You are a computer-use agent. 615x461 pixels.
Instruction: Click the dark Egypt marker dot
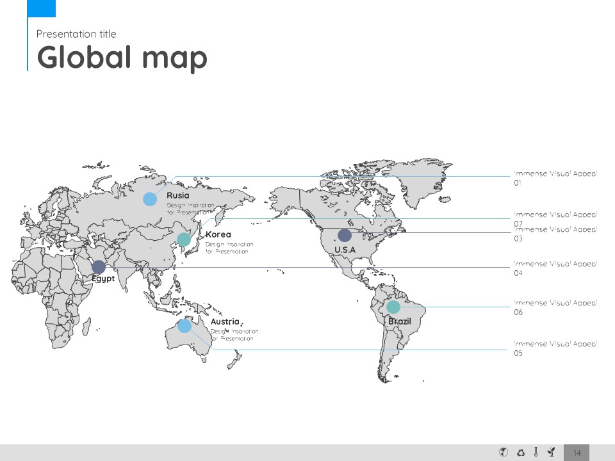click(99, 266)
